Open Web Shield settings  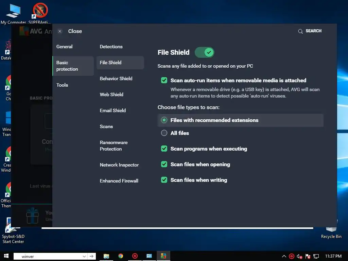pyautogui.click(x=111, y=94)
